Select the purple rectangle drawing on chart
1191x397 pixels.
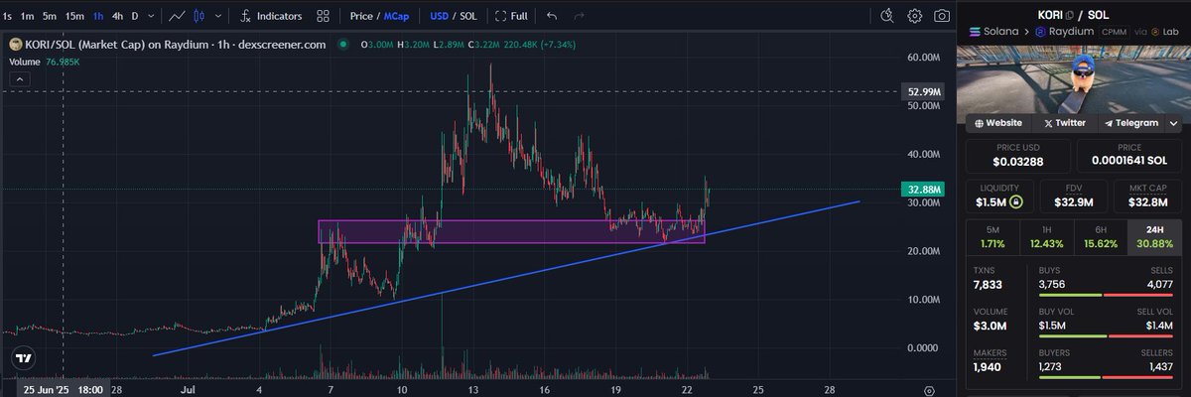click(511, 231)
